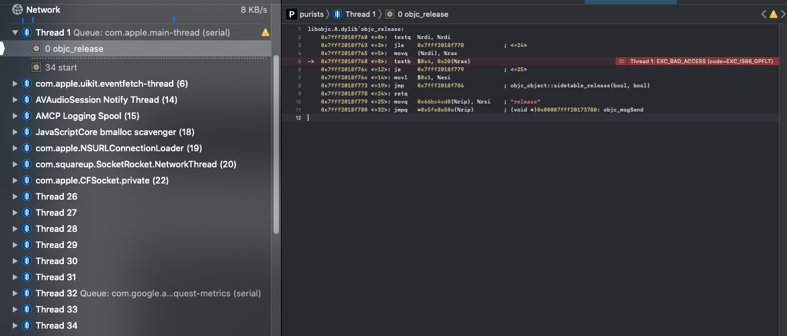787x336 pixels.
Task: Click the purists project icon in breadcrumb
Action: (x=291, y=14)
